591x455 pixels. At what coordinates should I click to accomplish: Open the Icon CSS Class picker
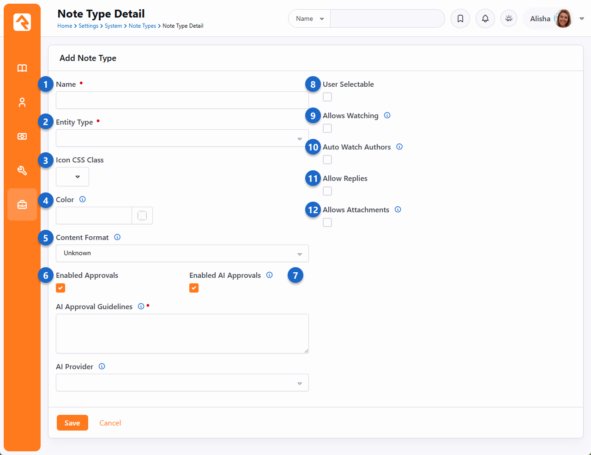72,177
